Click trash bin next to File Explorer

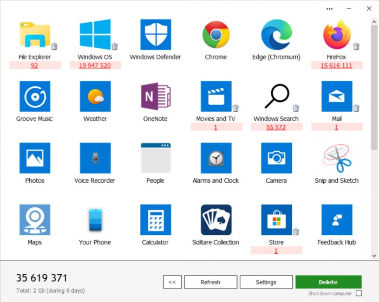tap(54, 46)
